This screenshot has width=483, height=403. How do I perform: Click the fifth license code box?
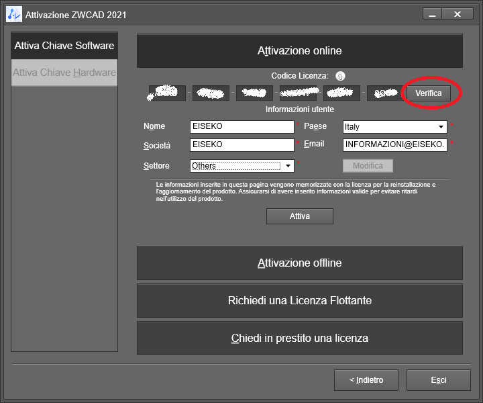click(341, 93)
